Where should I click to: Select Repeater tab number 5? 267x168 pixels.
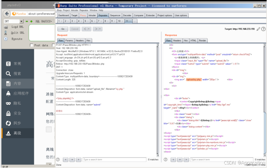point(86,21)
